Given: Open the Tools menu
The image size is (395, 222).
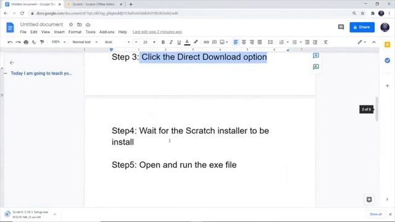Looking at the screenshot, I should click(x=91, y=32).
